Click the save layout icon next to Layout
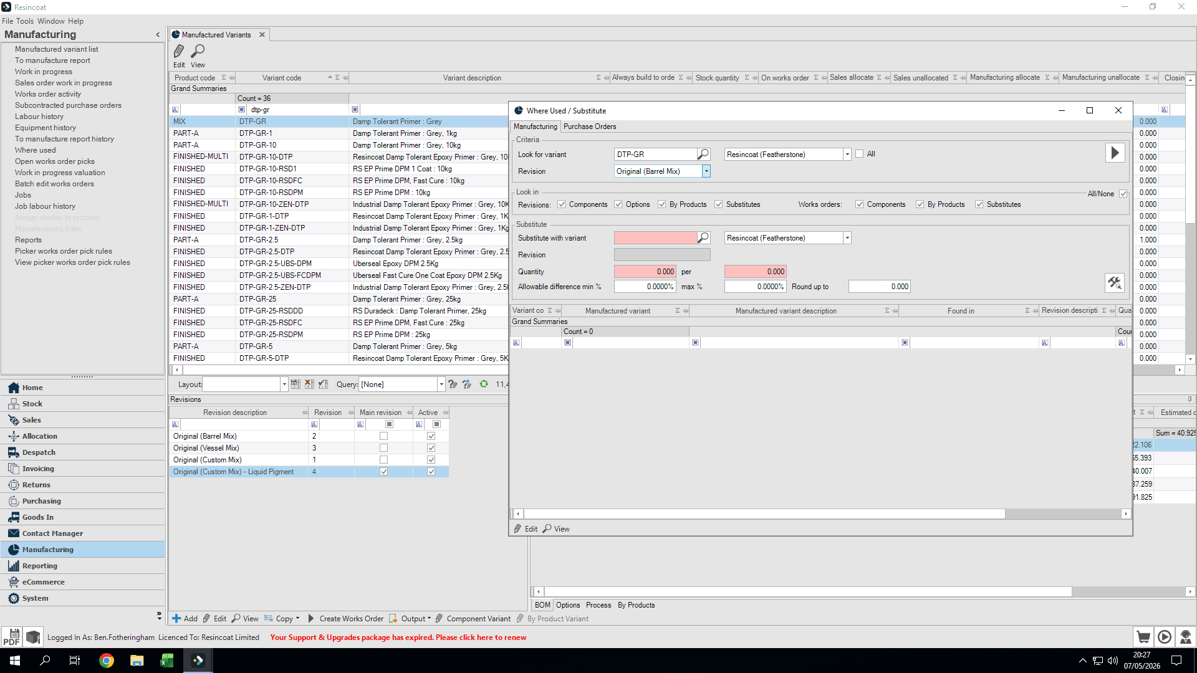The height and width of the screenshot is (673, 1197). 296,384
